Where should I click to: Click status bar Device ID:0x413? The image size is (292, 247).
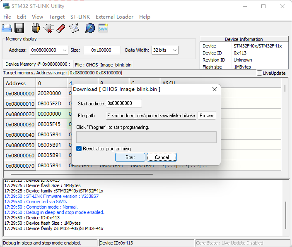point(116,243)
